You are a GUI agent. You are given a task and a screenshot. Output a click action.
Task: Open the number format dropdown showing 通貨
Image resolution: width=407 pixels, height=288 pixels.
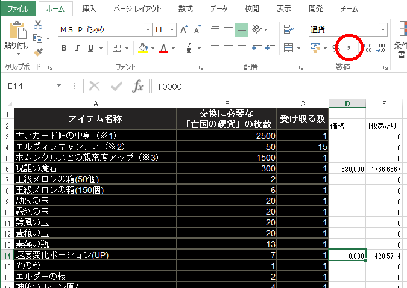(383, 29)
